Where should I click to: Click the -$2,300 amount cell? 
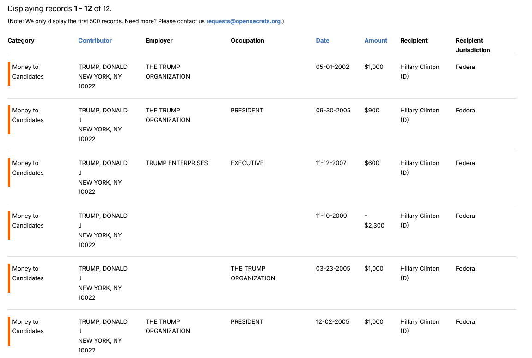pos(374,221)
